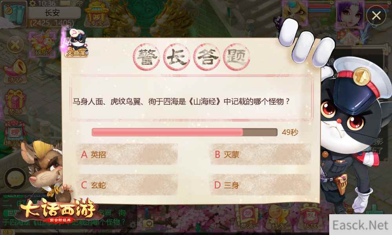This screenshot has width=392, height=235.
Task: Open the 活动 events horn icon
Action: click(x=15, y=72)
